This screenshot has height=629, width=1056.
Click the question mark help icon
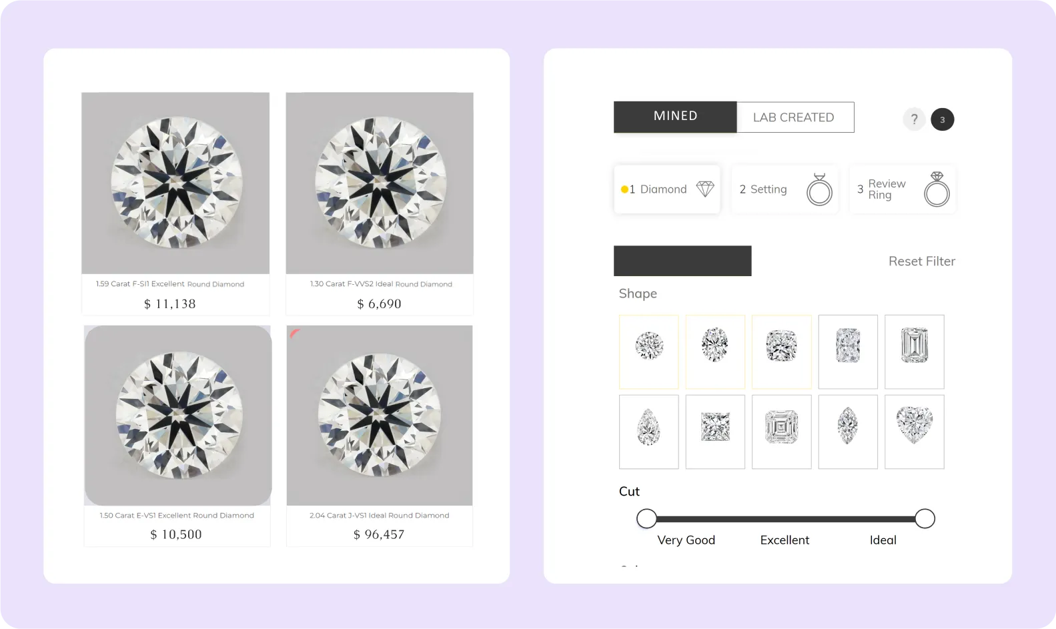(x=914, y=119)
